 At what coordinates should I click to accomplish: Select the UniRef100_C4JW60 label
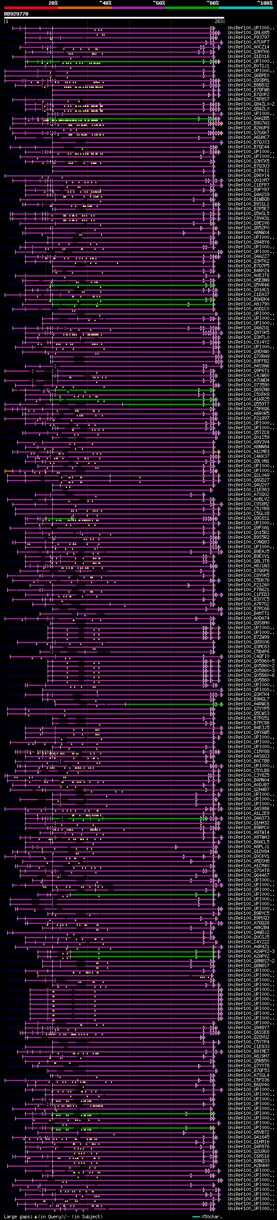[248, 375]
